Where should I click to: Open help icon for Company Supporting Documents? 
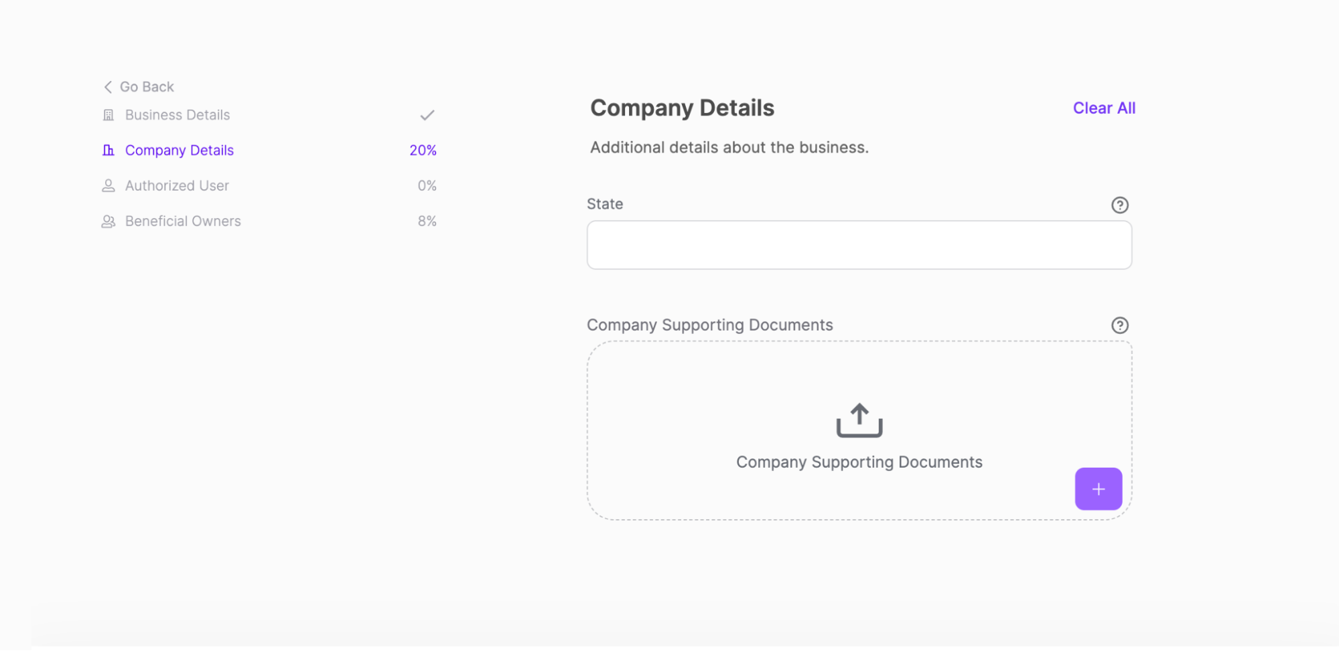(1119, 325)
